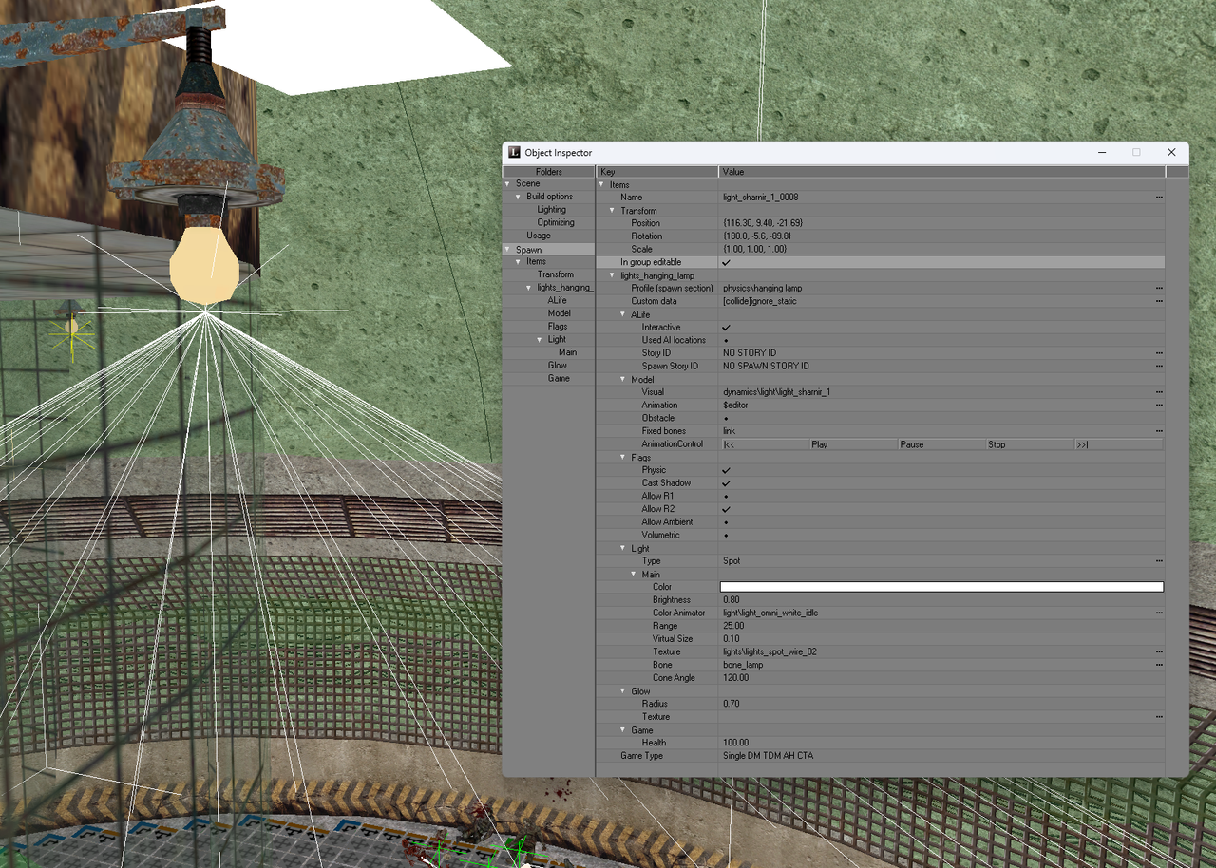Toggle the Allow R2 checkbox
This screenshot has height=868, width=1216.
pos(726,509)
